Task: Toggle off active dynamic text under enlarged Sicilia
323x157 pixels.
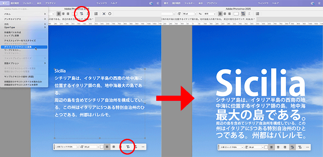Action: tap(292, 147)
